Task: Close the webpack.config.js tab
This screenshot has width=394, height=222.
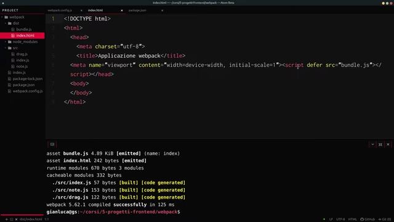Action: [x=81, y=10]
